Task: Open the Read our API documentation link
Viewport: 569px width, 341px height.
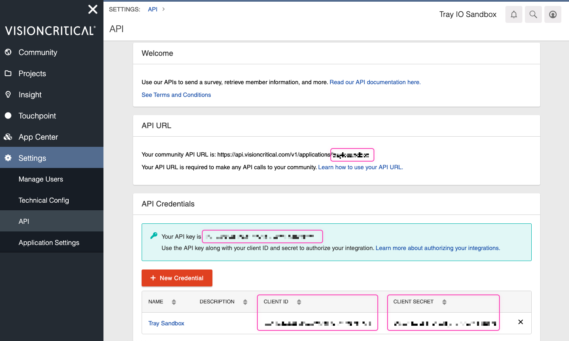Action: click(375, 82)
